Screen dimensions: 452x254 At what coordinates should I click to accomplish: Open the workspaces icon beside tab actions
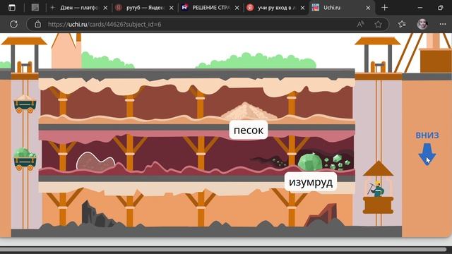35,8
